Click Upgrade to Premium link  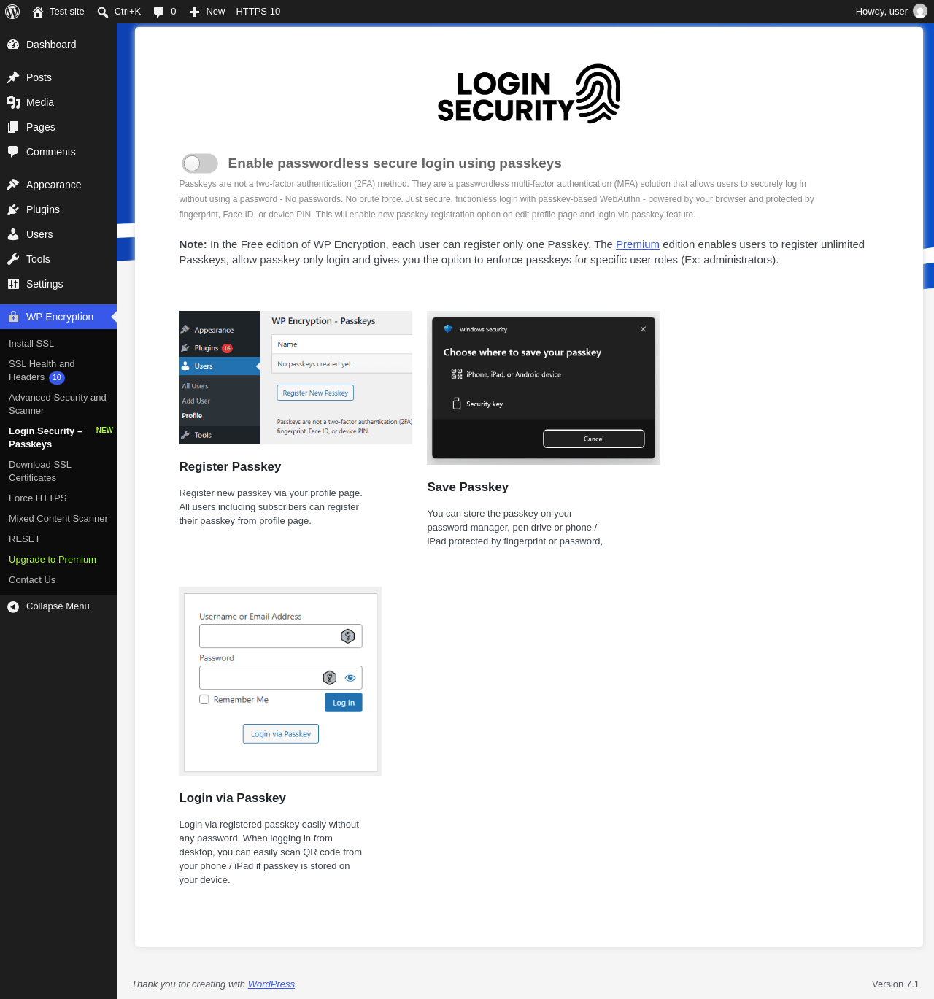coord(53,560)
